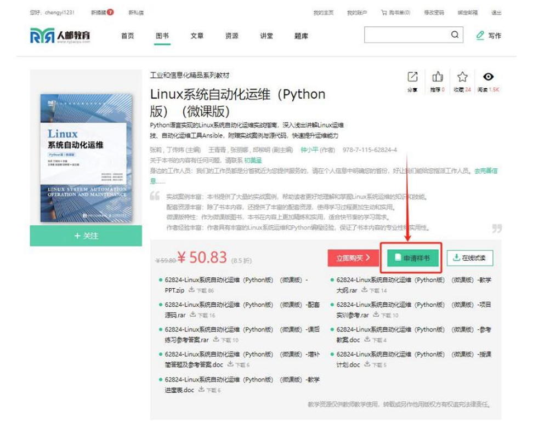Click the 写作 pencil icon
This screenshot has height=434, width=533.
[x=480, y=35]
